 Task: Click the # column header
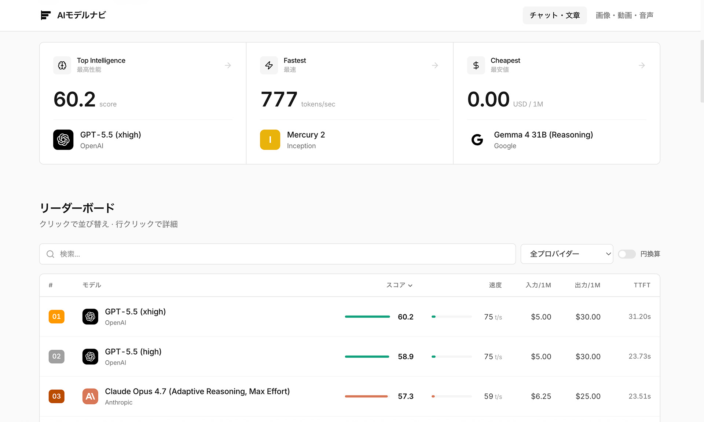pyautogui.click(x=51, y=285)
